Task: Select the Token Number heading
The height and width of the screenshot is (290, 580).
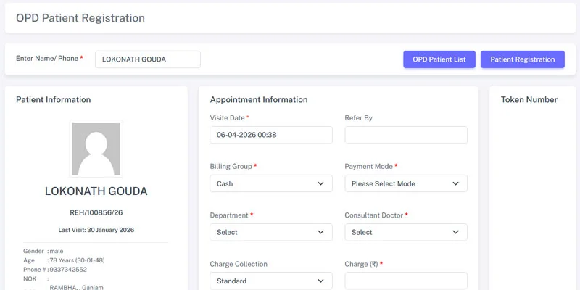Action: coord(529,100)
